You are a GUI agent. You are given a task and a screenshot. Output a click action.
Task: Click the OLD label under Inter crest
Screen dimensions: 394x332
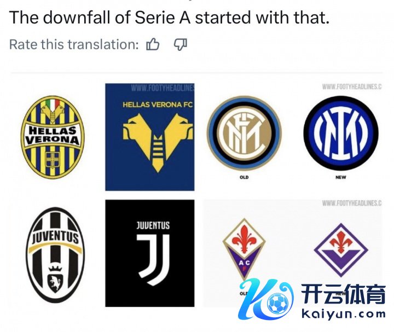click(244, 177)
